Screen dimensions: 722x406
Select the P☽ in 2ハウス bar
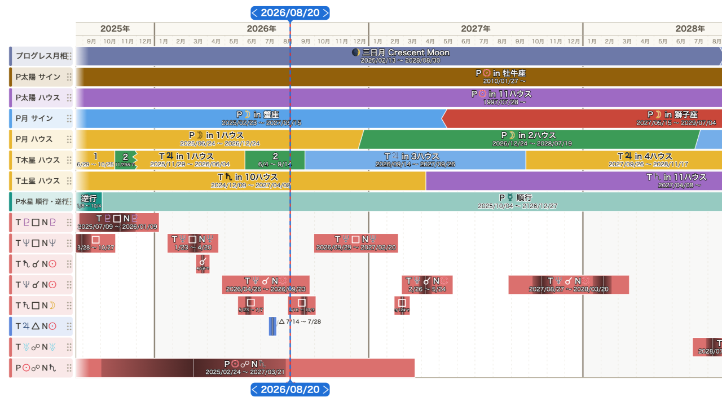pos(529,139)
